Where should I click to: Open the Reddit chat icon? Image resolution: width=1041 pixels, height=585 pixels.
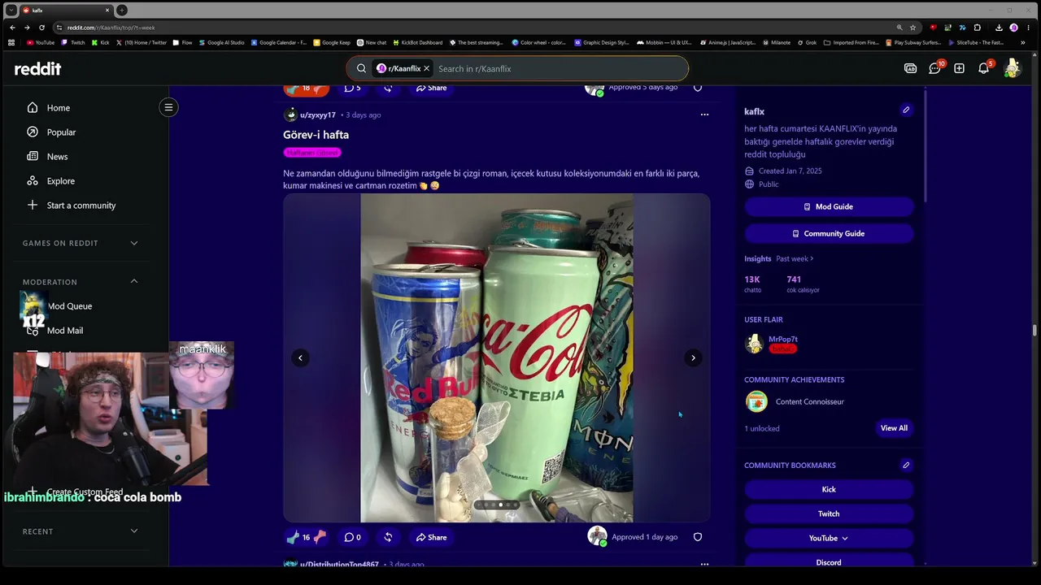coord(935,68)
